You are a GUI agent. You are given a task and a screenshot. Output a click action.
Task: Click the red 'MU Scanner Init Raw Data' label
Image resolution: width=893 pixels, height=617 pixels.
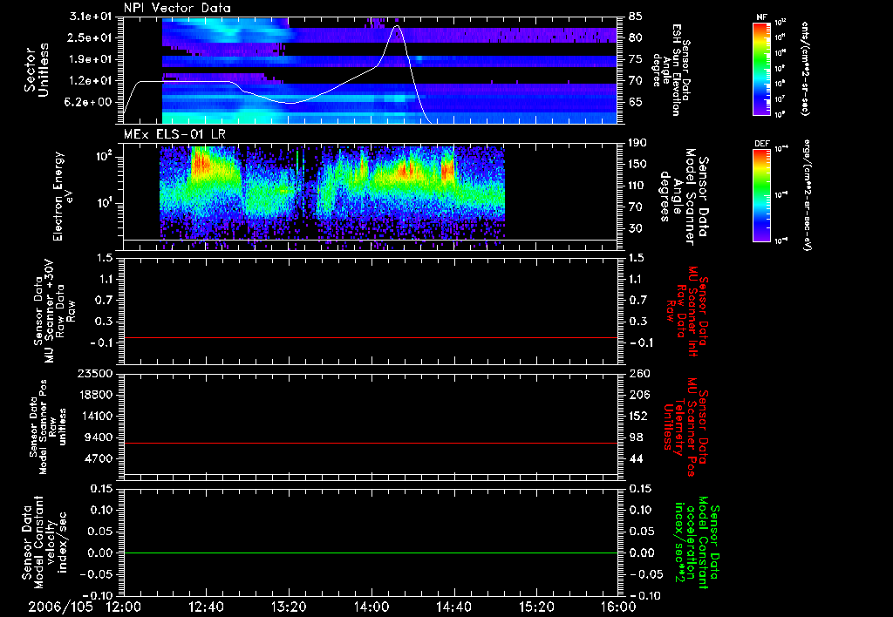coord(687,311)
